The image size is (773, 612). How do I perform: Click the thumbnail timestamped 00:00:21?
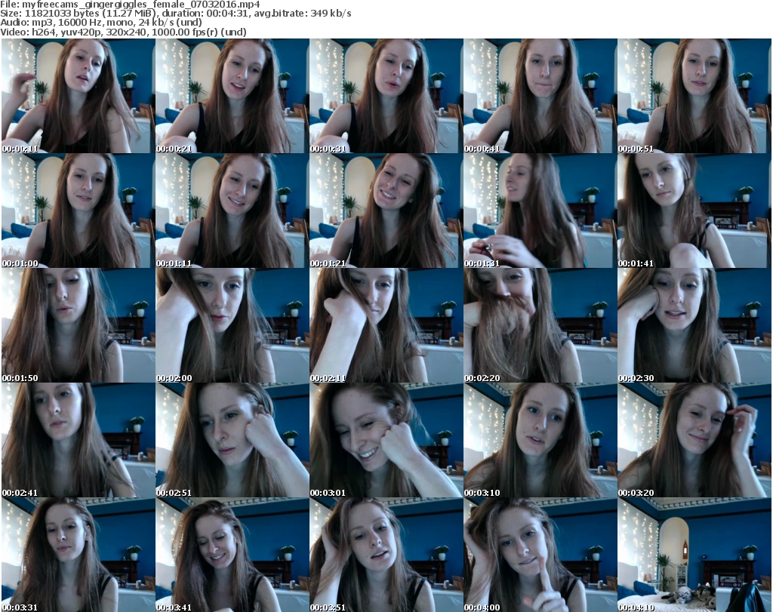tap(231, 96)
